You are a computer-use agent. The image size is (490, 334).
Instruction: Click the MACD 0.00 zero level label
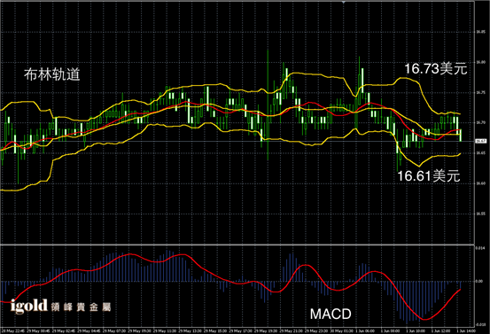point(479,281)
